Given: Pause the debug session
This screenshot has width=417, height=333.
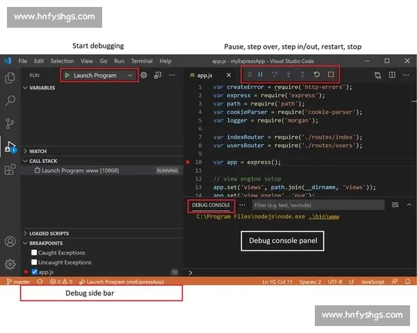Looking at the screenshot, I should (x=261, y=74).
